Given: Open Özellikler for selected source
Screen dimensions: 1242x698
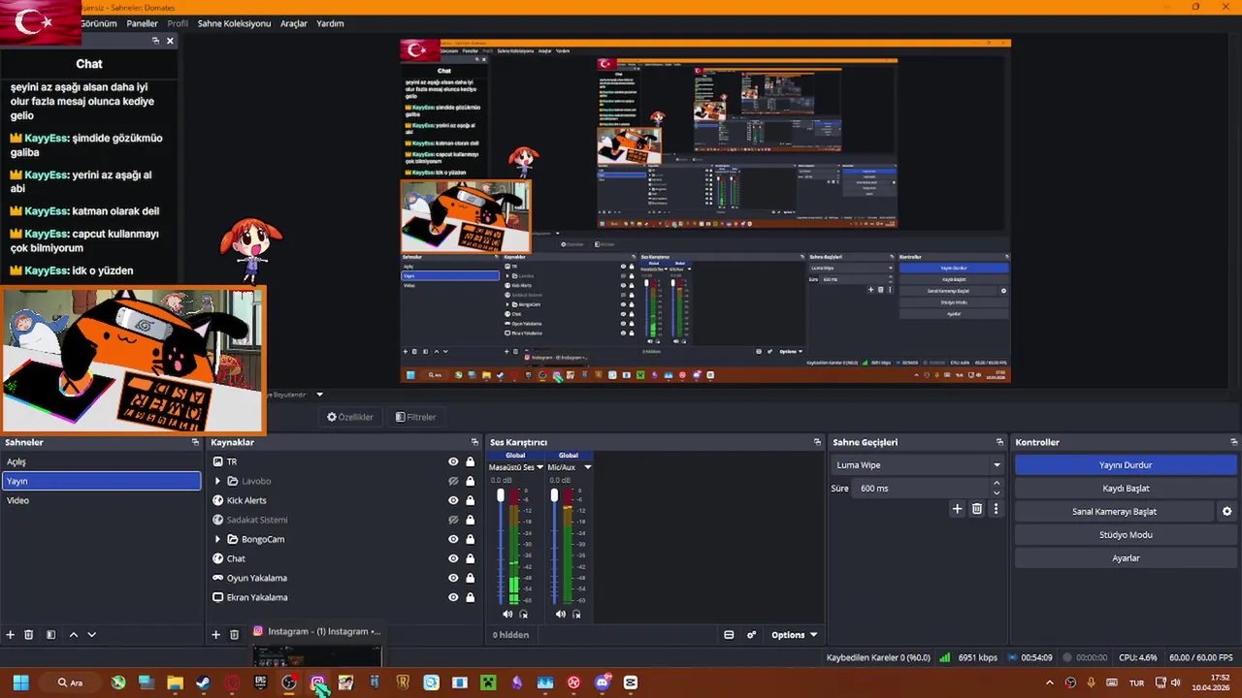Looking at the screenshot, I should [x=350, y=417].
